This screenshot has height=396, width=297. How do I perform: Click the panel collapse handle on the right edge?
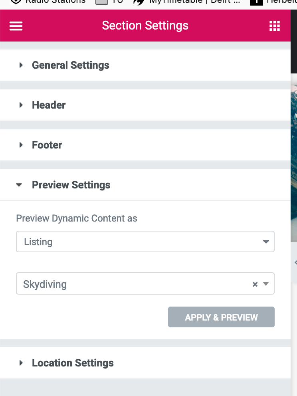point(295,262)
